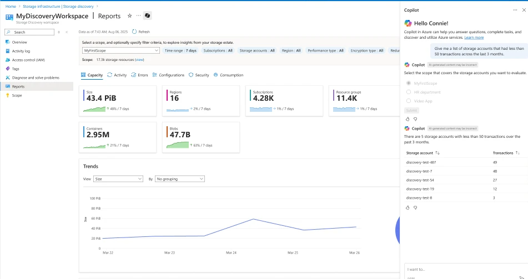Click the send icon in the Copilot input

[x=521, y=277]
